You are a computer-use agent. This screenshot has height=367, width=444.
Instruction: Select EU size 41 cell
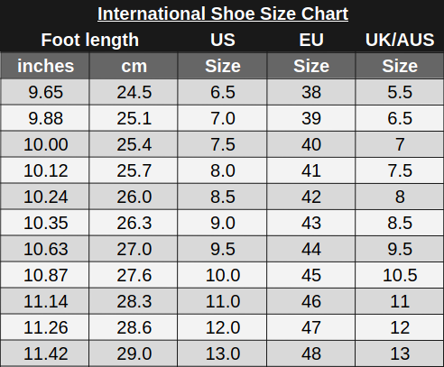click(311, 170)
